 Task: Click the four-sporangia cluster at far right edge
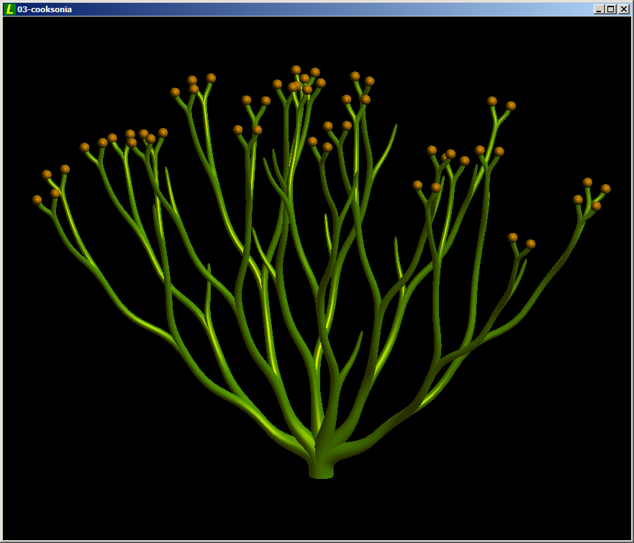coord(592,194)
